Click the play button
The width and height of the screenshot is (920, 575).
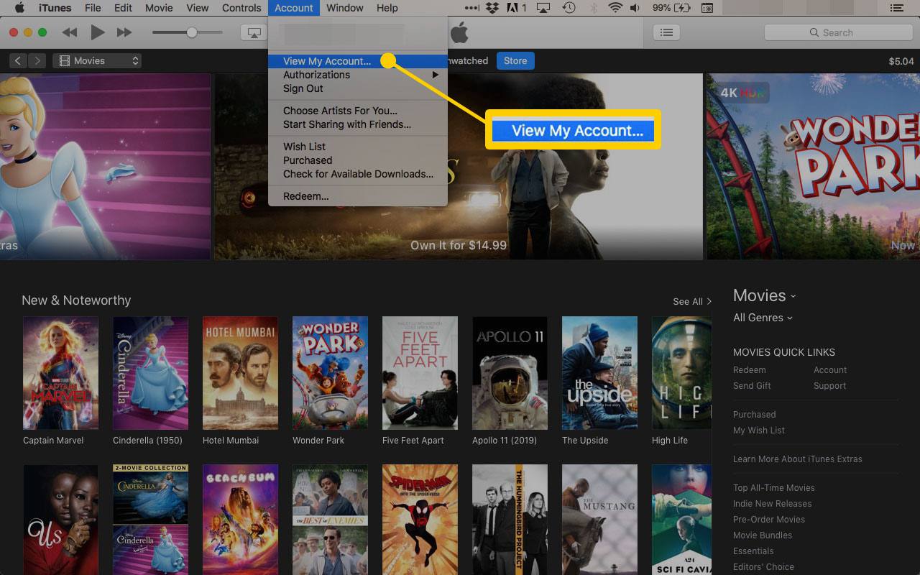[x=98, y=32]
